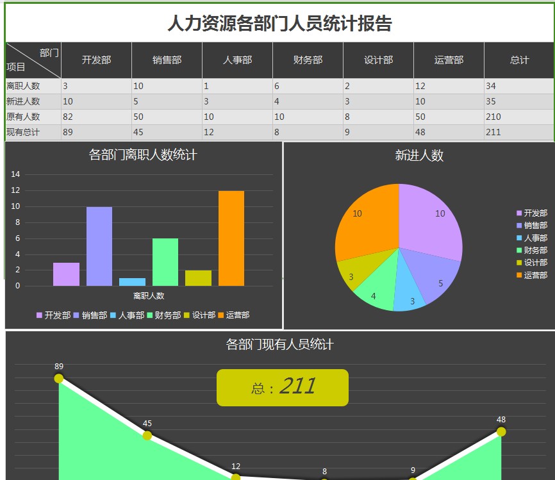Click the yellow 总：211 total badge

tap(283, 388)
